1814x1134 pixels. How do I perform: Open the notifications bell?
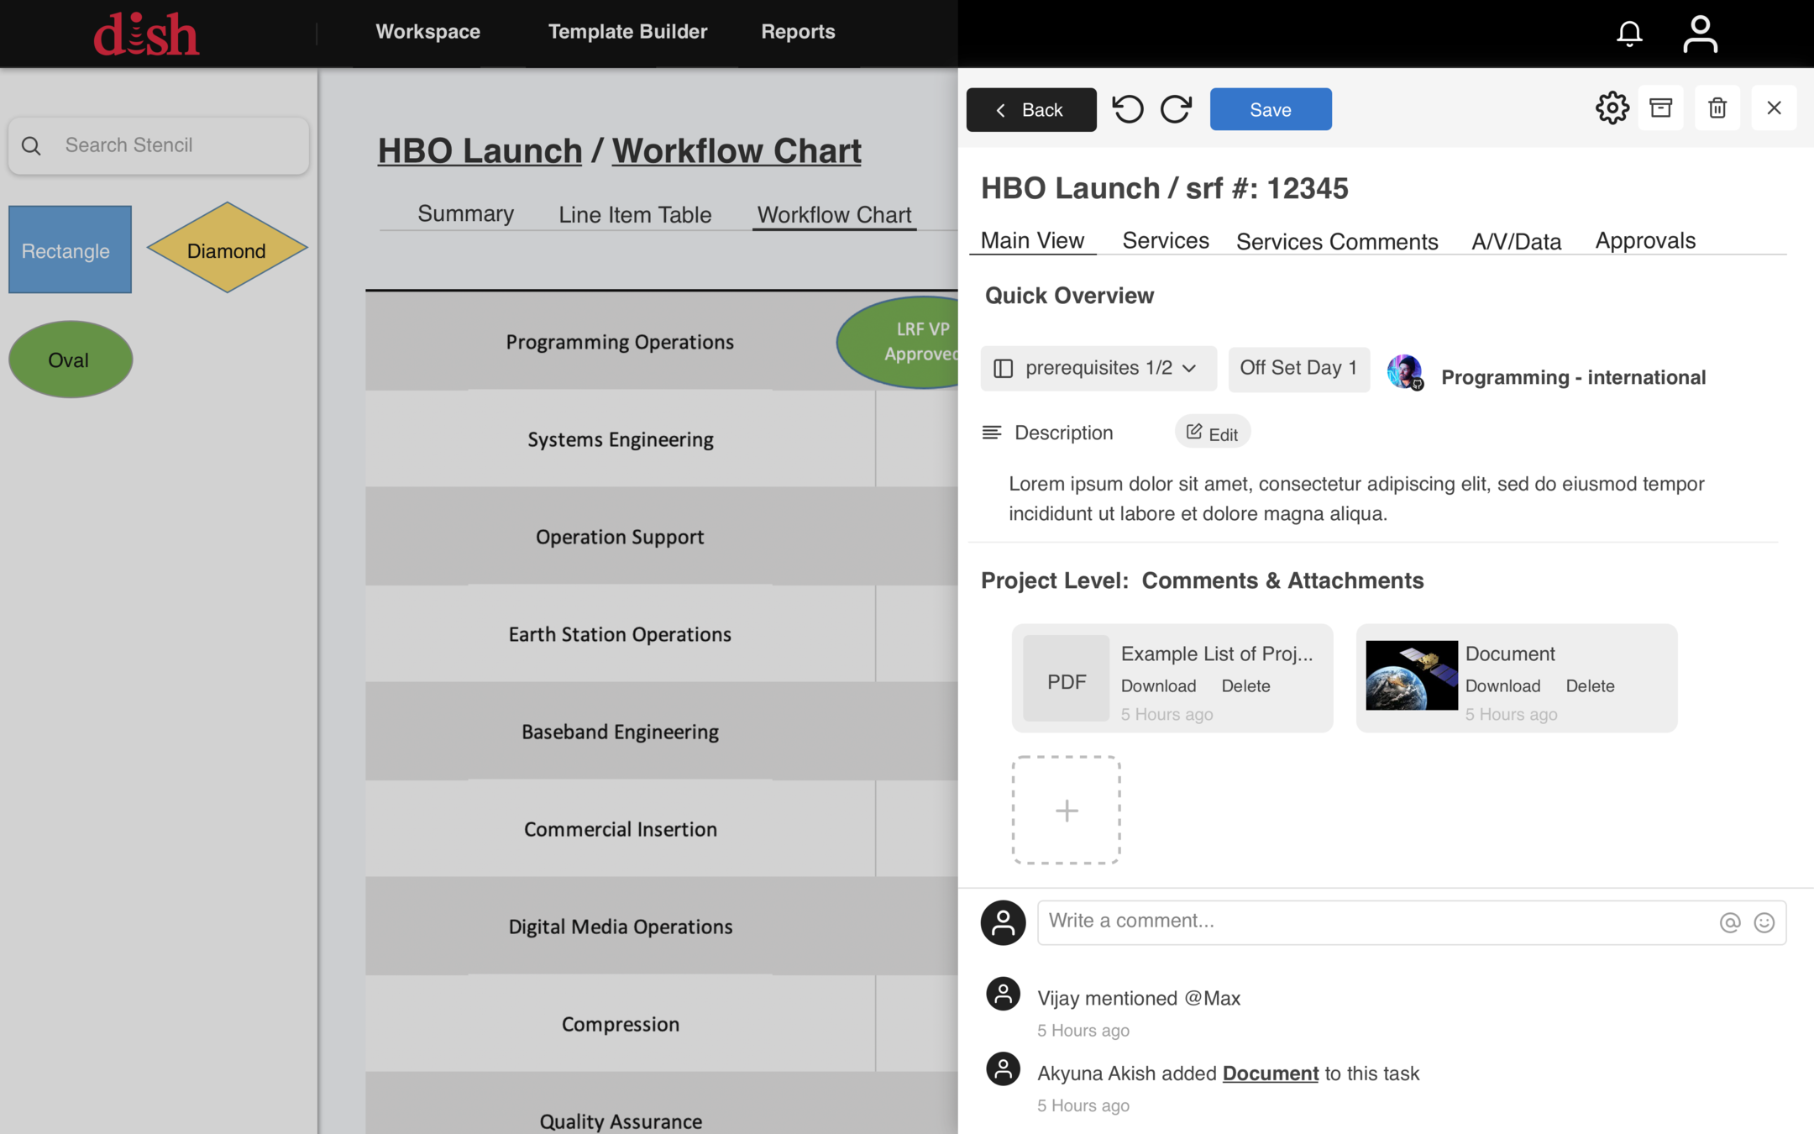coord(1629,34)
